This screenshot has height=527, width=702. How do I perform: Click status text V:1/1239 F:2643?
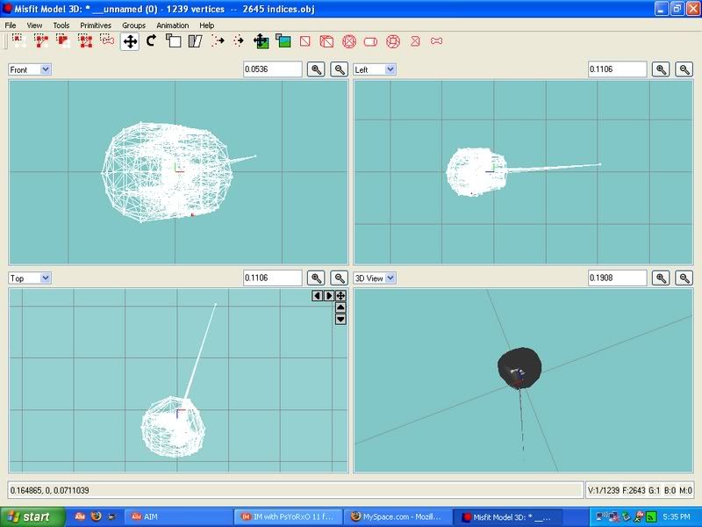point(617,491)
